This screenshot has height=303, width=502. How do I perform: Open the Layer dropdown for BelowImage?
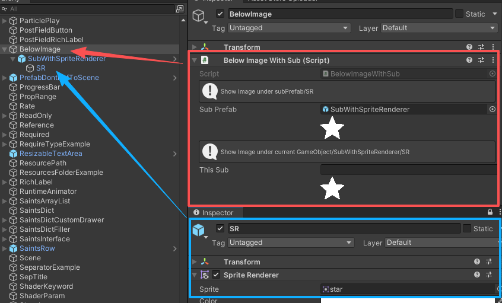tap(439, 28)
